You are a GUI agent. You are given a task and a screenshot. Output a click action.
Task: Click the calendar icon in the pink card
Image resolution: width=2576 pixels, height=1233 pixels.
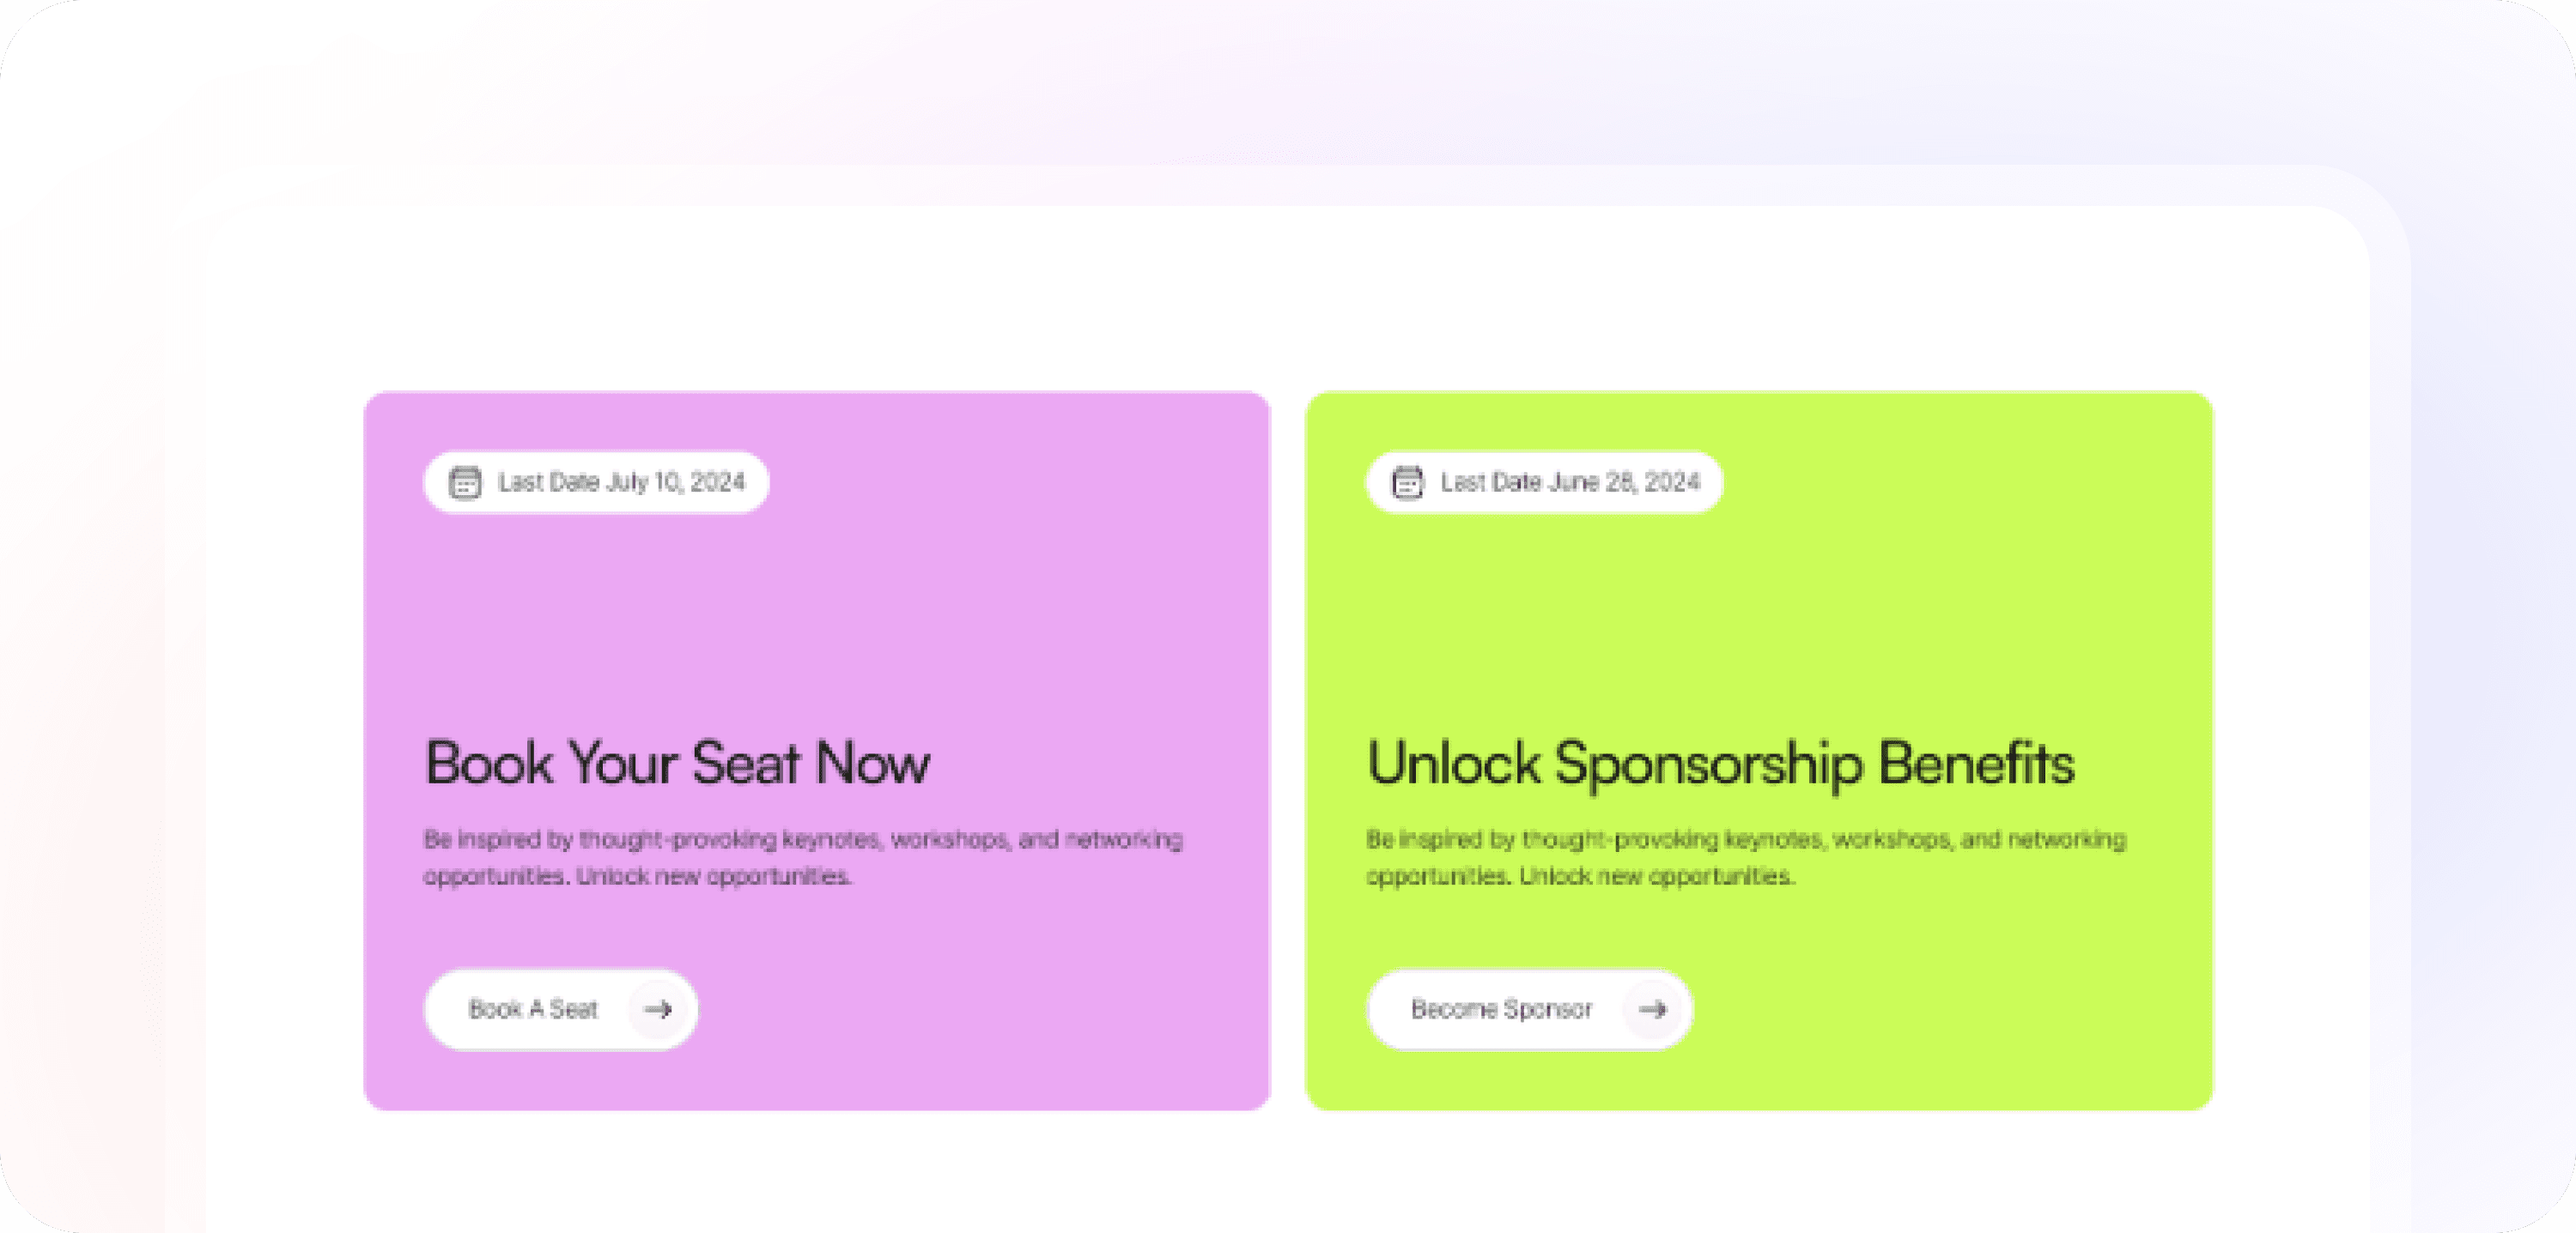tap(464, 482)
